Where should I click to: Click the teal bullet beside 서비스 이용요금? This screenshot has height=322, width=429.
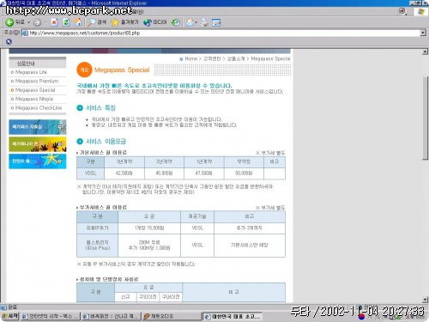point(80,142)
